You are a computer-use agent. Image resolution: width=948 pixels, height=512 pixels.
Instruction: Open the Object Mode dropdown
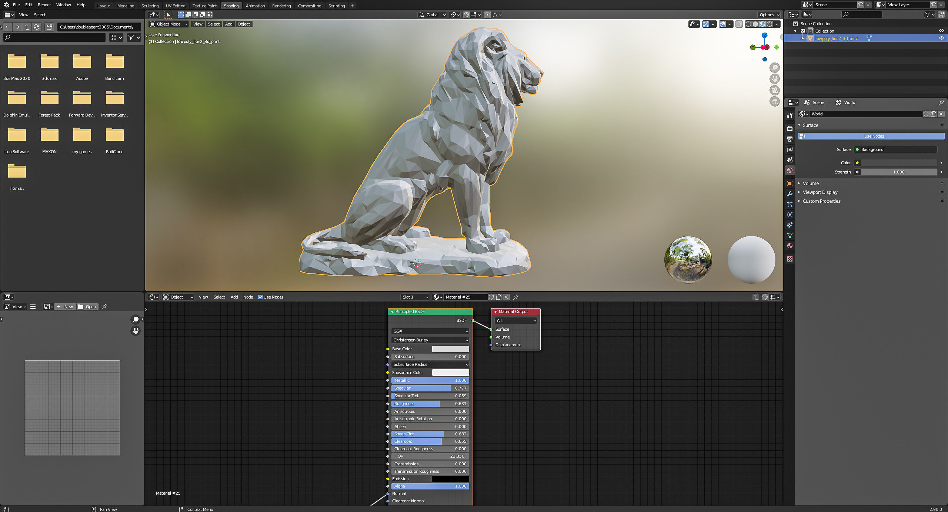click(x=168, y=24)
